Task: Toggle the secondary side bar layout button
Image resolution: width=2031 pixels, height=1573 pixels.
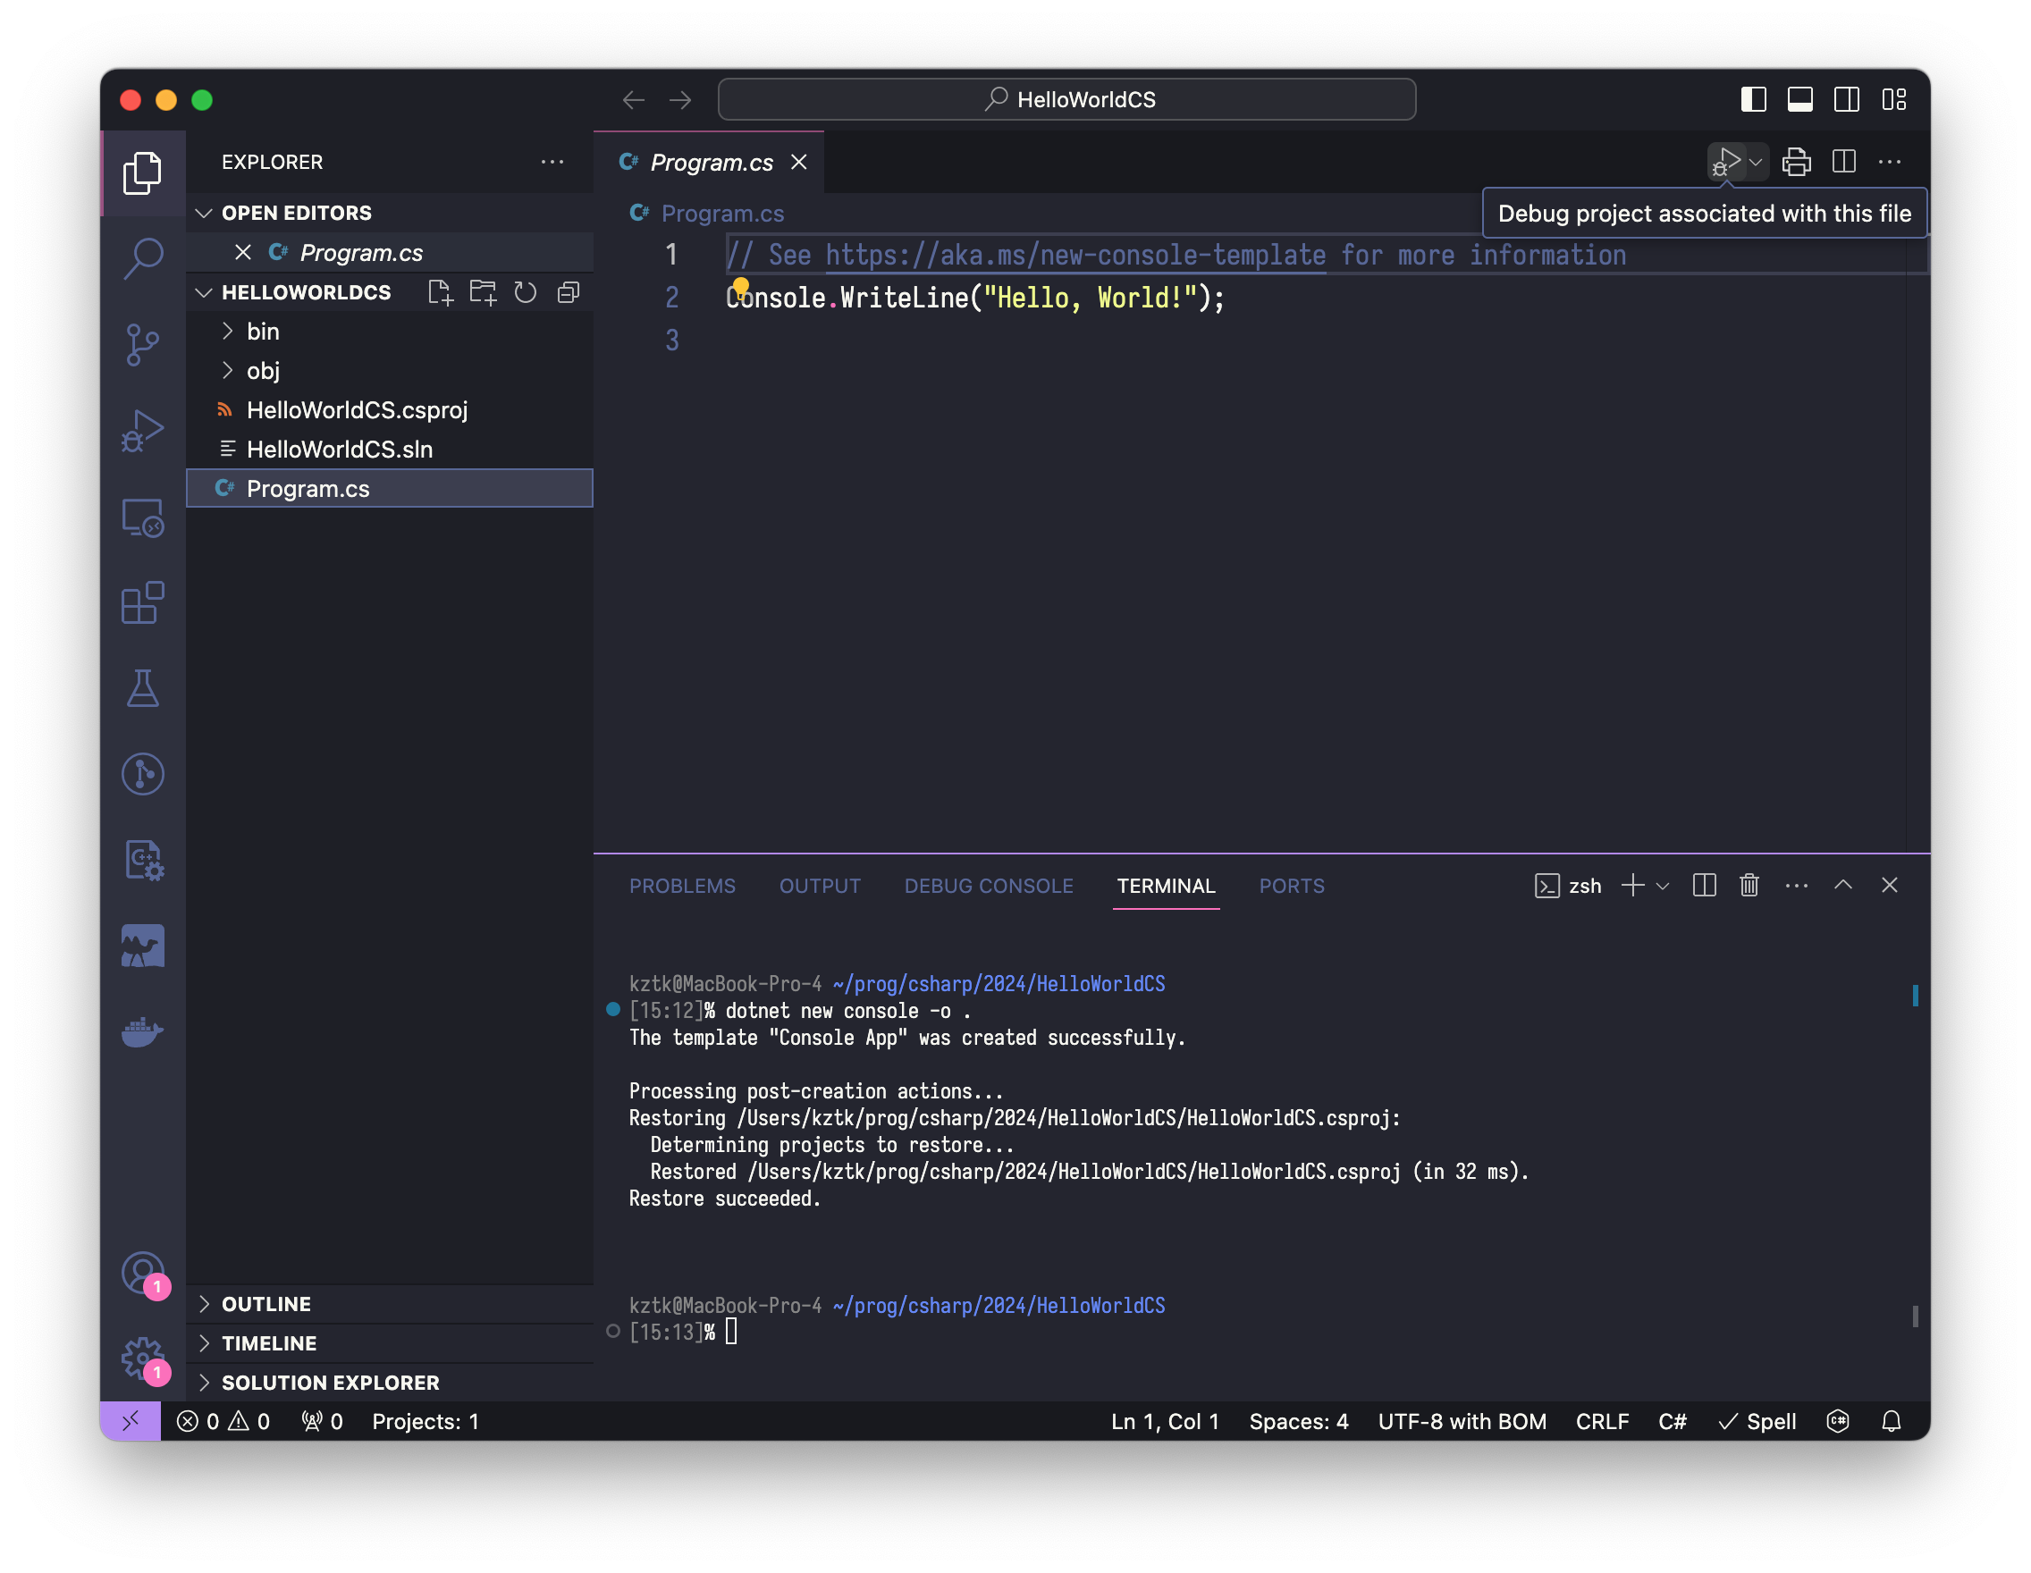Action: pos(1846,99)
